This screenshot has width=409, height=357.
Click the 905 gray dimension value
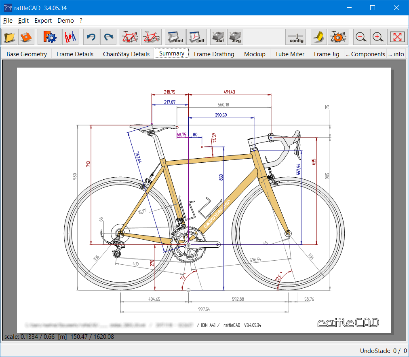click(x=327, y=176)
